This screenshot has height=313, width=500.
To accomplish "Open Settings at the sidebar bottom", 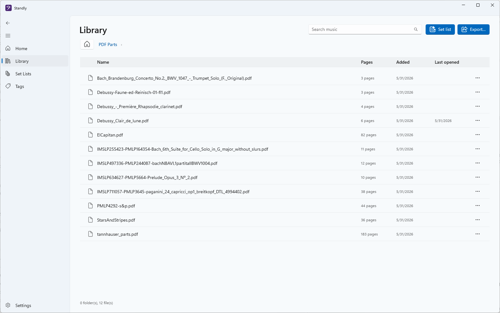I will (35, 305).
